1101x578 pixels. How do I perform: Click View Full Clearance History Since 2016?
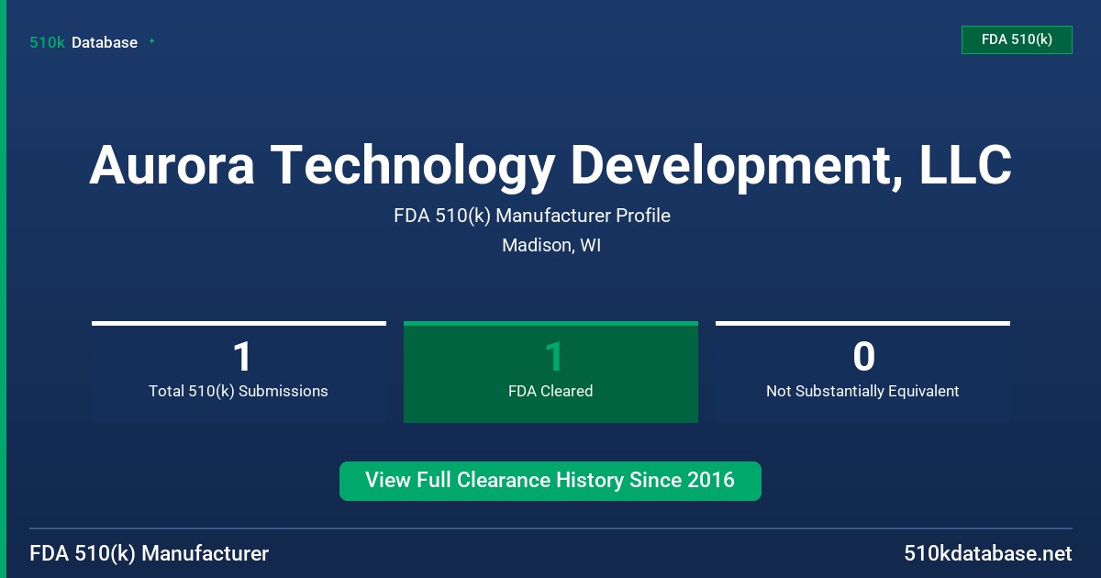pos(550,481)
